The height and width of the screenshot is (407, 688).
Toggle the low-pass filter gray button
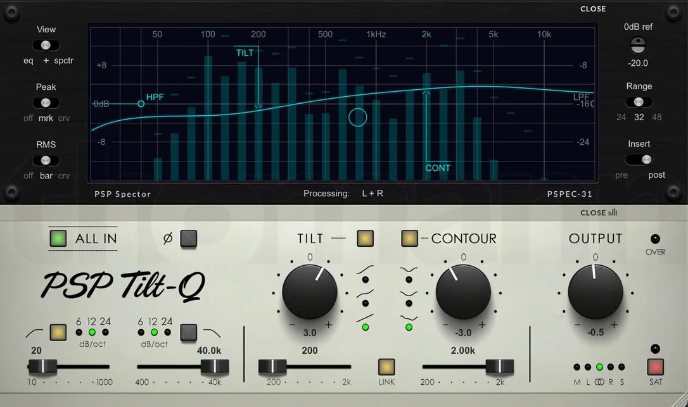[x=189, y=332]
